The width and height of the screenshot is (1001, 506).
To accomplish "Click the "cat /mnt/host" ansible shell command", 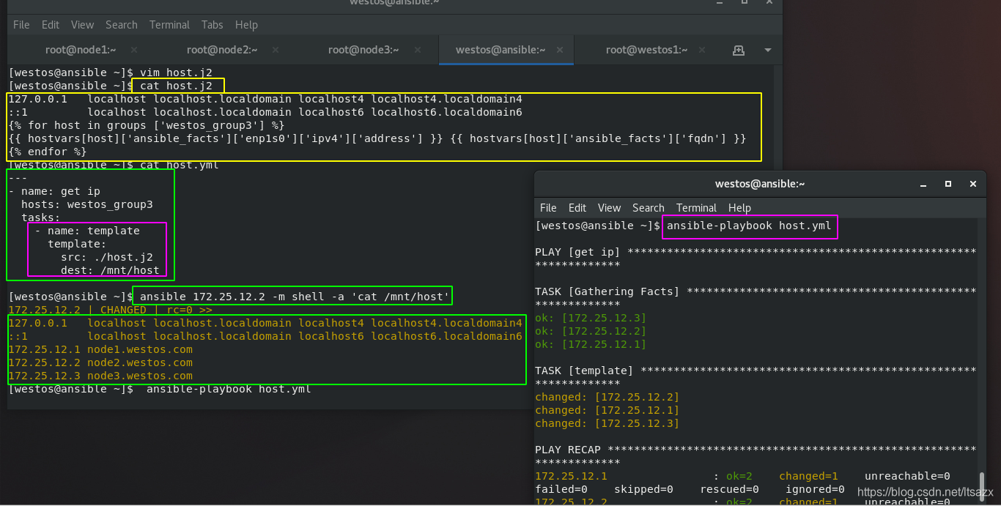I will tap(293, 297).
